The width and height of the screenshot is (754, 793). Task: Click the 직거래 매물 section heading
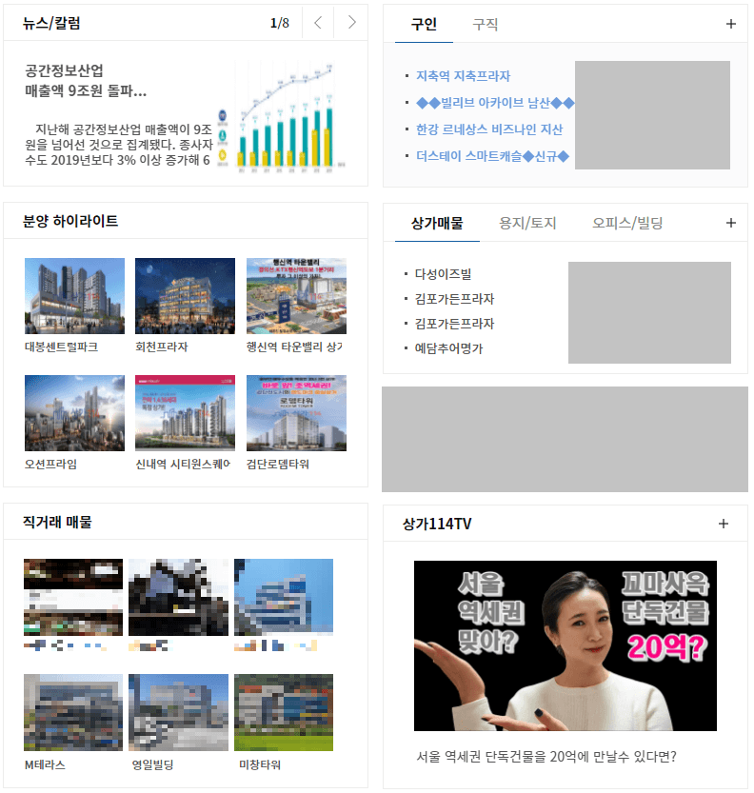[x=57, y=522]
